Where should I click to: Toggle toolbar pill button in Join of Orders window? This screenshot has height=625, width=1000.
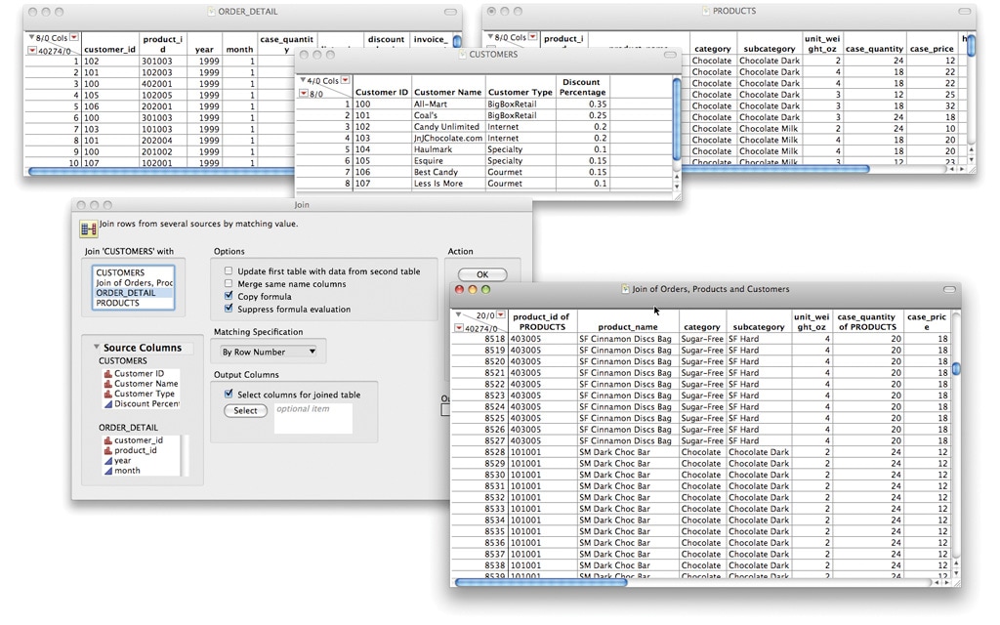tap(949, 289)
